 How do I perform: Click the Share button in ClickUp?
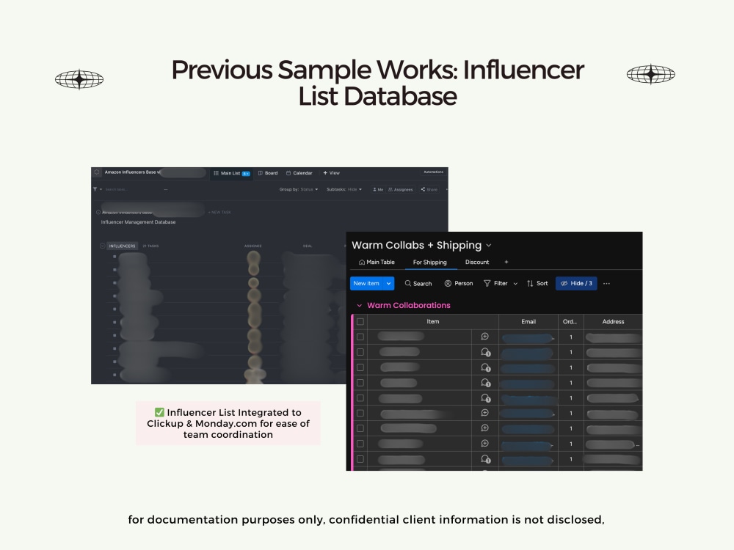429,189
